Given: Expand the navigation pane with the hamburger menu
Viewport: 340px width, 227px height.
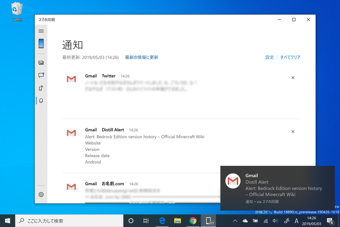Looking at the screenshot, I should click(41, 31).
